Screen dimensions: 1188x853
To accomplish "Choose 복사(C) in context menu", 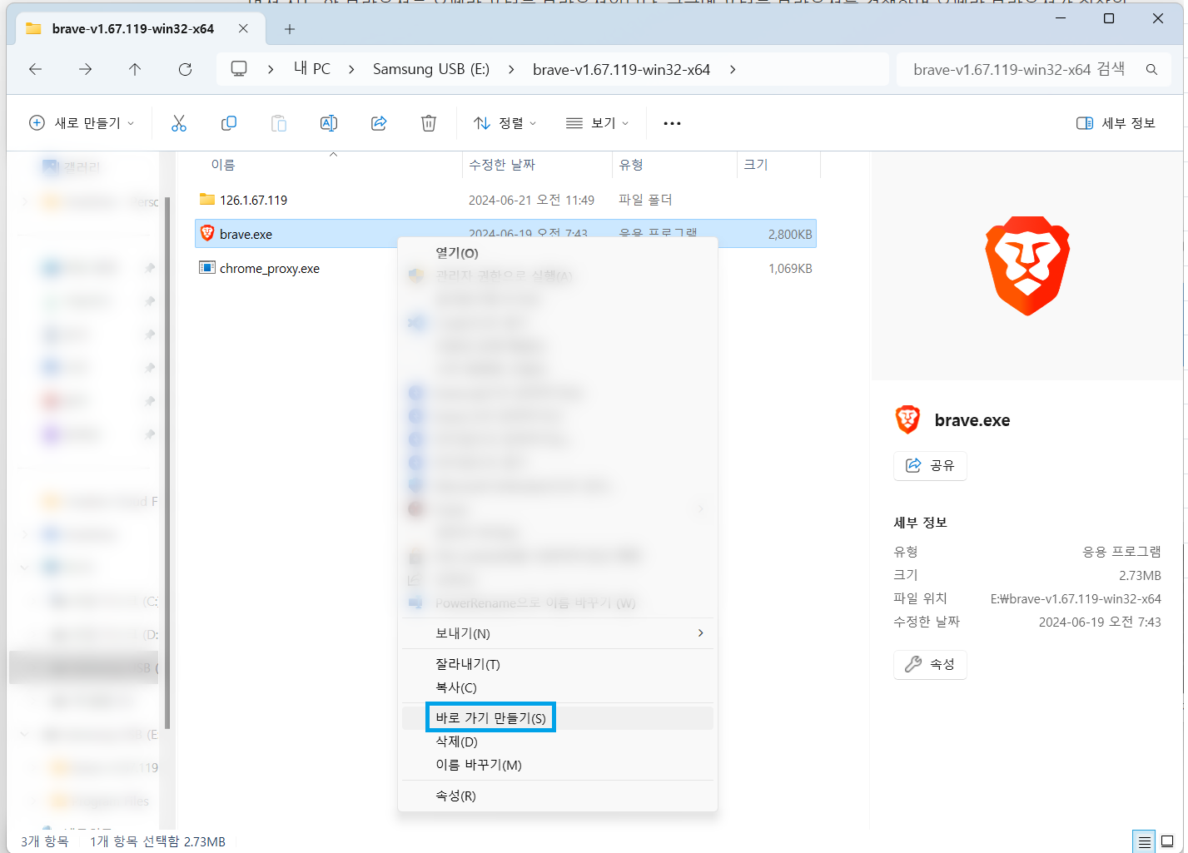I will tap(558, 687).
